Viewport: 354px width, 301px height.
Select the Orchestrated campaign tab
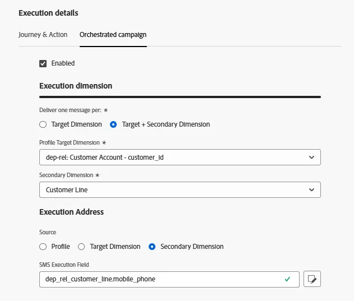(x=113, y=35)
